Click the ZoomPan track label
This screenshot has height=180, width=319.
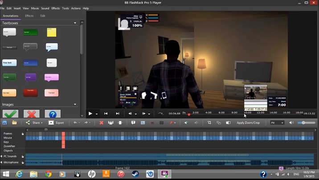point(9,146)
